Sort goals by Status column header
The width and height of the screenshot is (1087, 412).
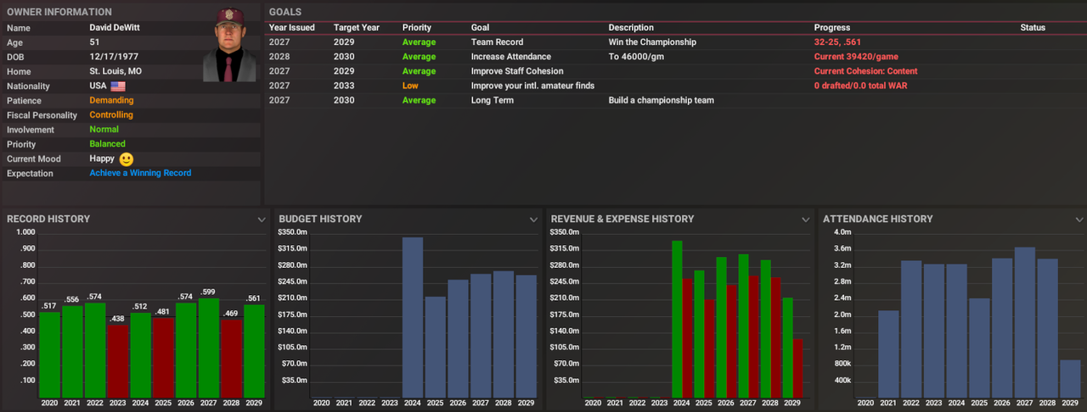(x=1033, y=28)
